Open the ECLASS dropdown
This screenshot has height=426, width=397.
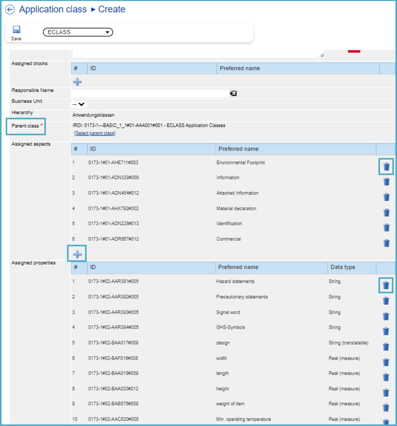tap(78, 32)
